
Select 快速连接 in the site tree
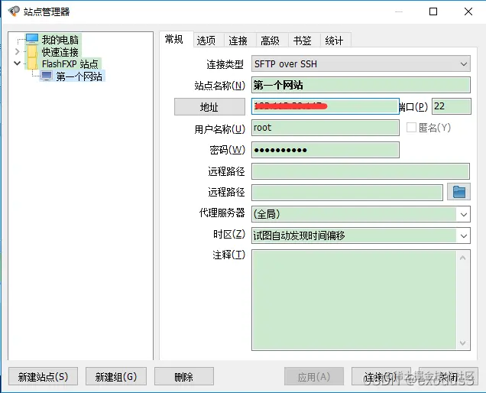tap(60, 52)
